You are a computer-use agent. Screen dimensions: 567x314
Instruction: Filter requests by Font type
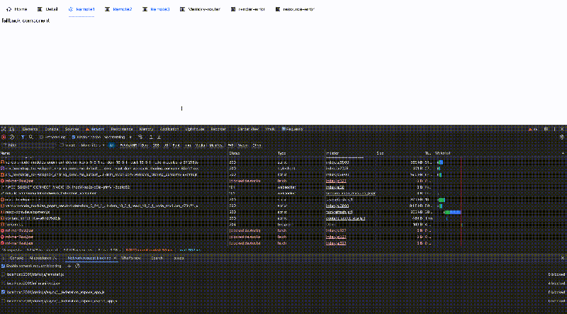[x=176, y=145]
